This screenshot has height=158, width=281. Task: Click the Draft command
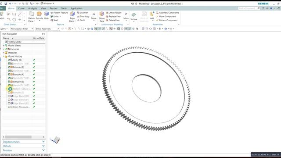coord(81,20)
